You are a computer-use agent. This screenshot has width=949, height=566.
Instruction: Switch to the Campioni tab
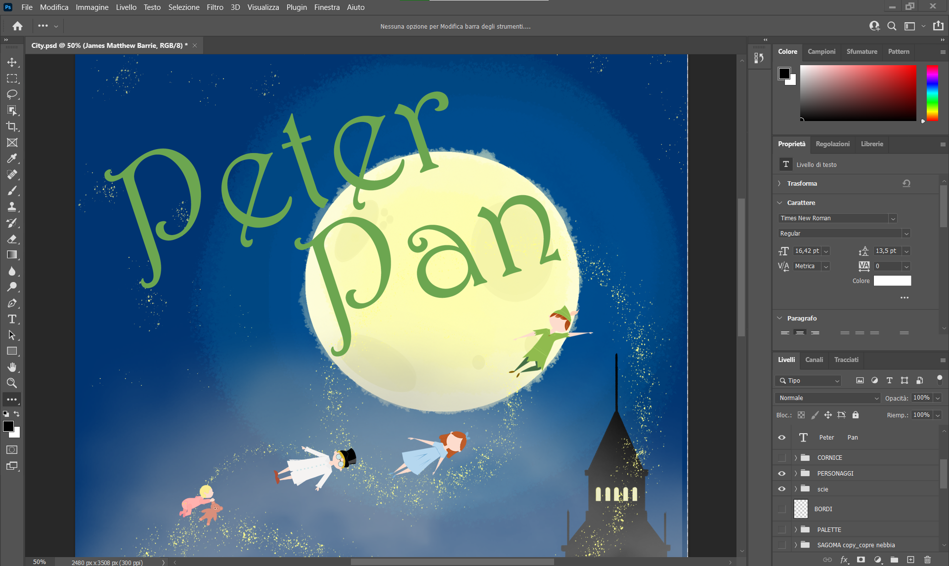coord(821,52)
